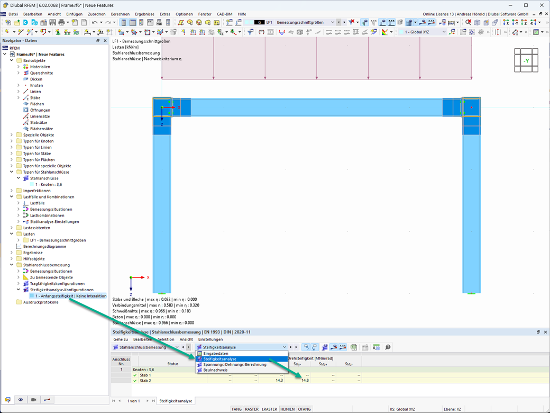Click the Undo arrow icon
The width and height of the screenshot is (550, 413).
pos(95,22)
